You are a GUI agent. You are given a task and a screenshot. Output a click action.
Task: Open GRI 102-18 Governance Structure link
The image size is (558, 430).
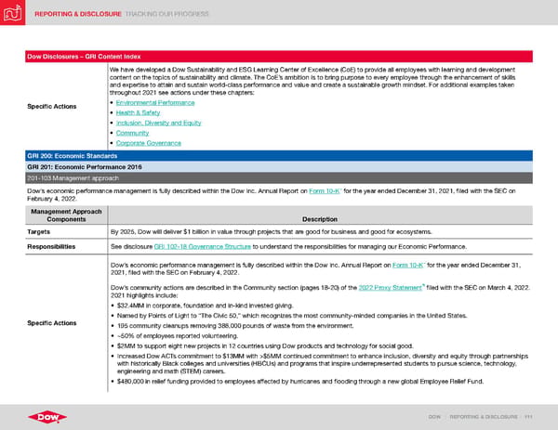(202, 247)
